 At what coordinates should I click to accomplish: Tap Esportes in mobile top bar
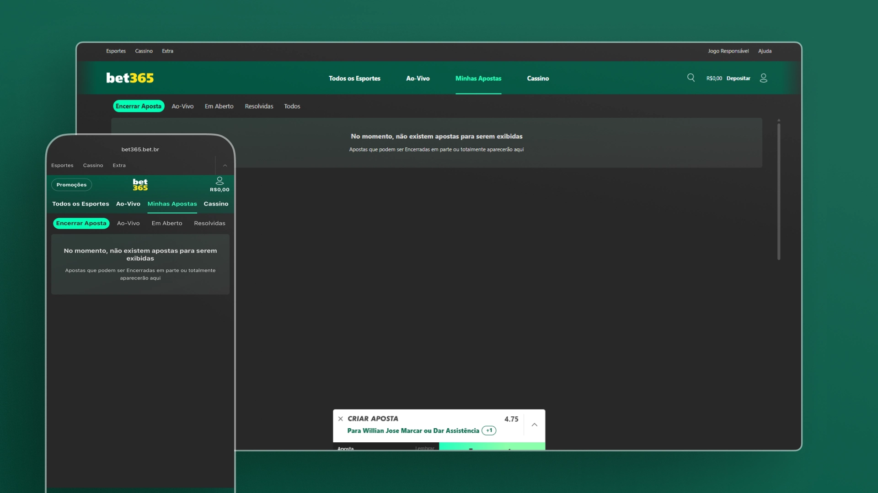[62, 166]
